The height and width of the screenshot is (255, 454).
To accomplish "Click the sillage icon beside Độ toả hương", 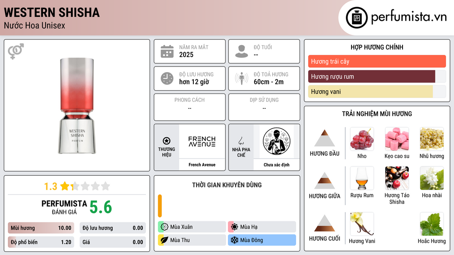I will click(242, 78).
